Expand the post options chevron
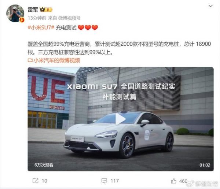 tap(210, 6)
